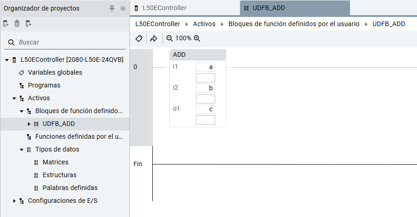Zoom in with the plus magnifier
417x217 pixels.
point(197,38)
